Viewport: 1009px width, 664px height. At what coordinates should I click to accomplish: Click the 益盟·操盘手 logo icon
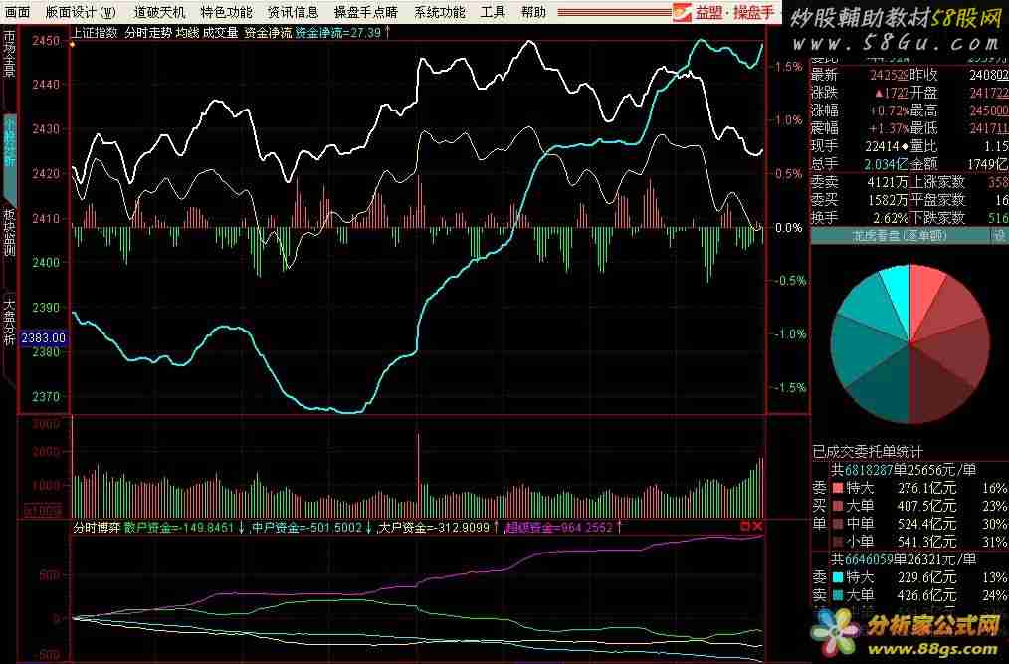point(682,12)
